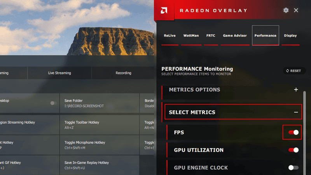Enable GPU Engine Clock toggle

point(294,168)
